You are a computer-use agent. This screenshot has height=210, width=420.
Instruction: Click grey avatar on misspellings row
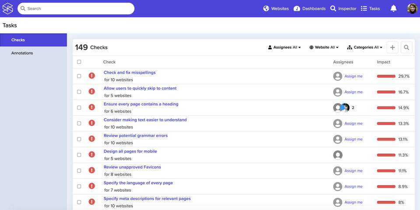tap(338, 76)
